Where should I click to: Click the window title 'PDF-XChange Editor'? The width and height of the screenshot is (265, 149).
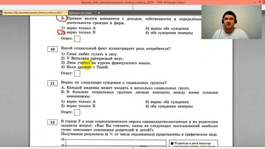[x=171, y=2]
